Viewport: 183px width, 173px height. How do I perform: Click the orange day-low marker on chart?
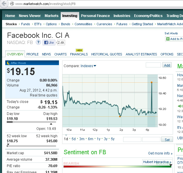(120, 116)
